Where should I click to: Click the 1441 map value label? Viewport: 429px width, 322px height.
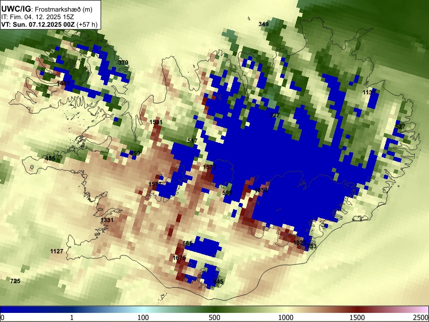(x=63, y=83)
